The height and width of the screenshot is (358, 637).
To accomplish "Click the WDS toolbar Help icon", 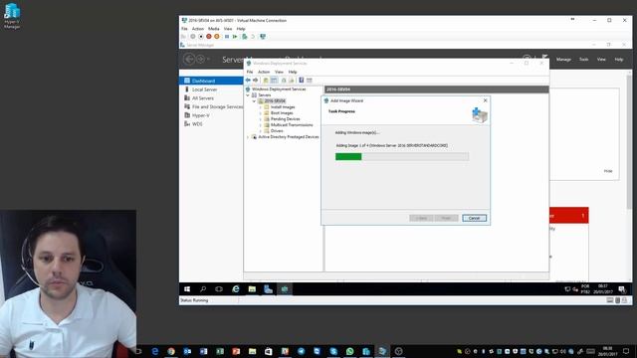I will click(x=302, y=81).
